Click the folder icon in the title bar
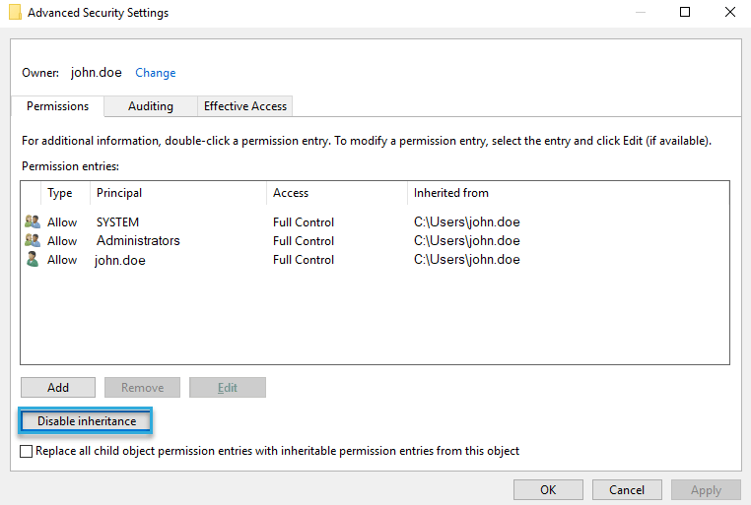The image size is (751, 505). click(14, 13)
